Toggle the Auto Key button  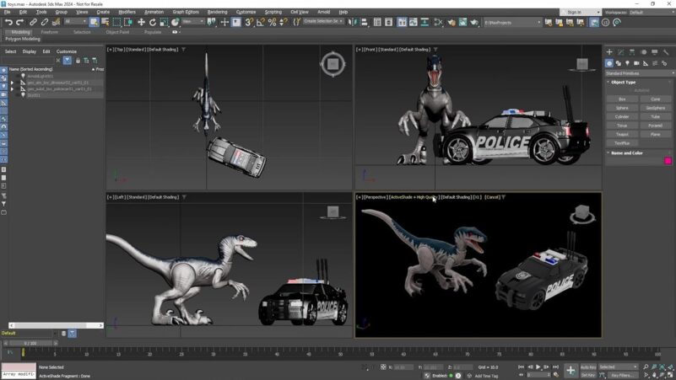tap(588, 367)
